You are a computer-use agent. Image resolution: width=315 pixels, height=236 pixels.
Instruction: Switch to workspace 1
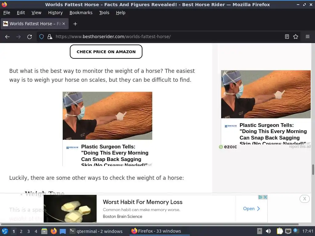[14, 231]
